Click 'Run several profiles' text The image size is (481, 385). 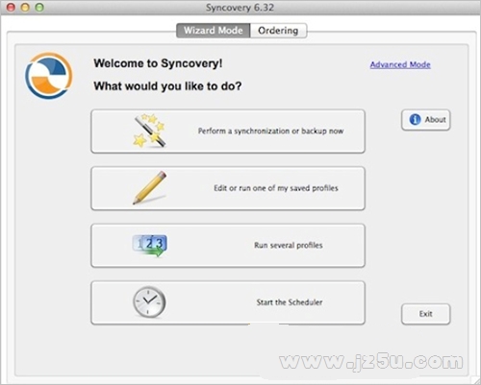click(289, 245)
